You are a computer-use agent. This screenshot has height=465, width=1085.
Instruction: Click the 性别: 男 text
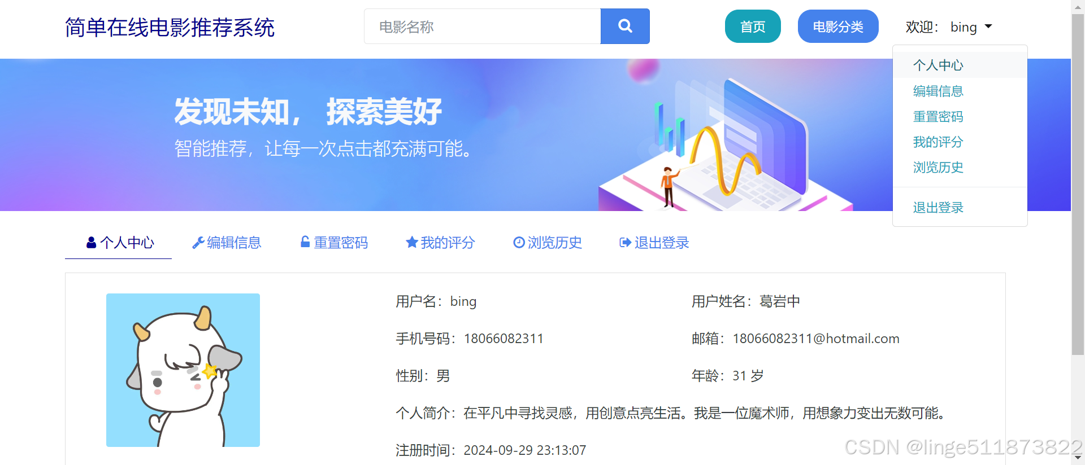pyautogui.click(x=423, y=376)
